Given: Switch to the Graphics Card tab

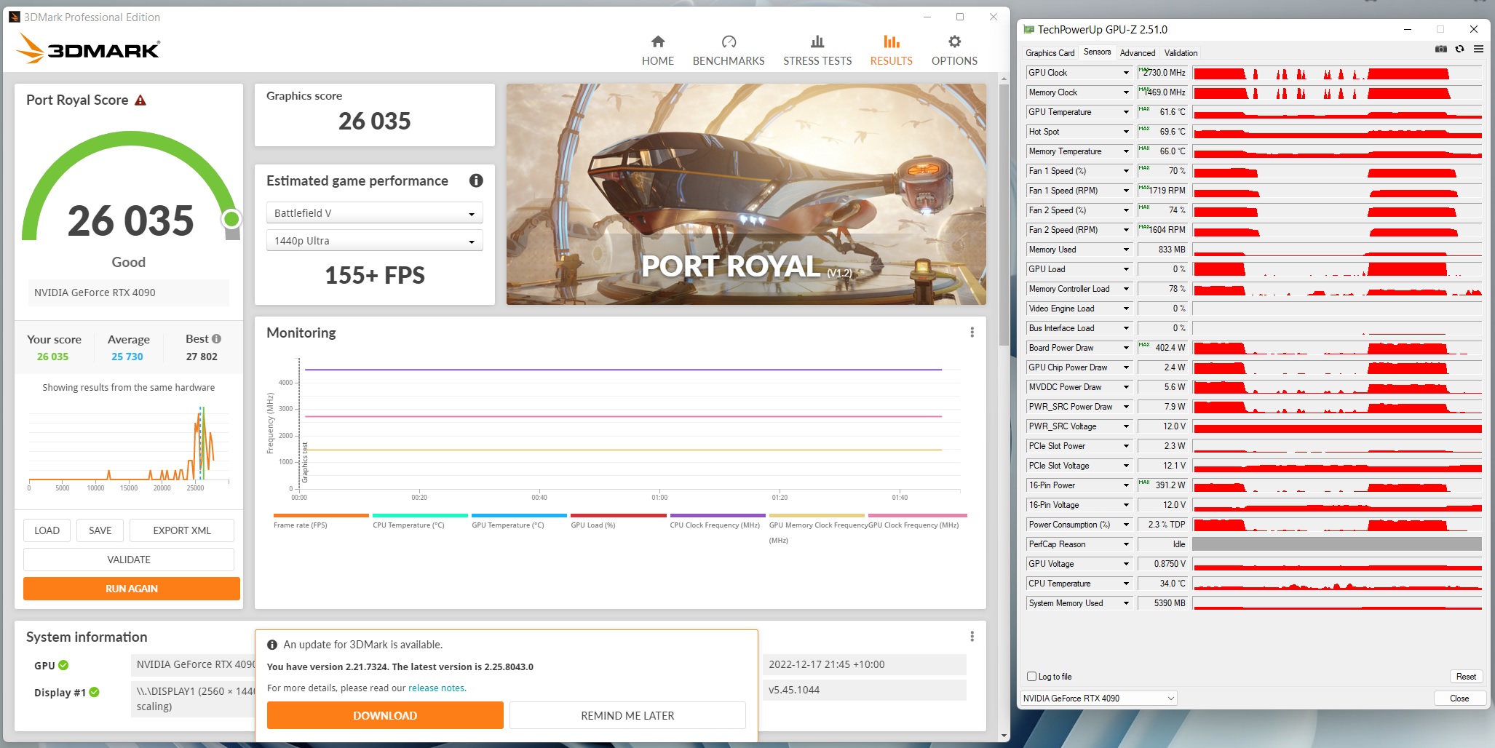Looking at the screenshot, I should [1050, 53].
